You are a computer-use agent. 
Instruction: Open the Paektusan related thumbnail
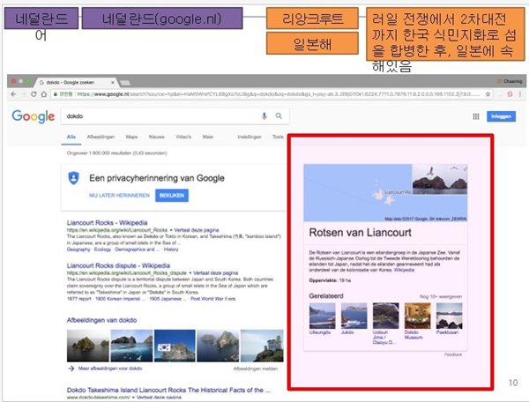click(x=449, y=316)
